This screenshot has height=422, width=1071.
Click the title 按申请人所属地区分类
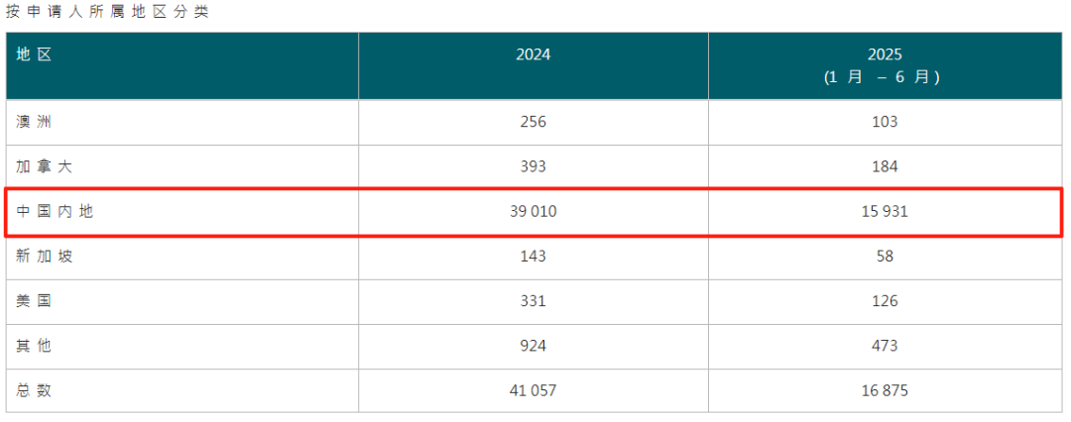[107, 13]
